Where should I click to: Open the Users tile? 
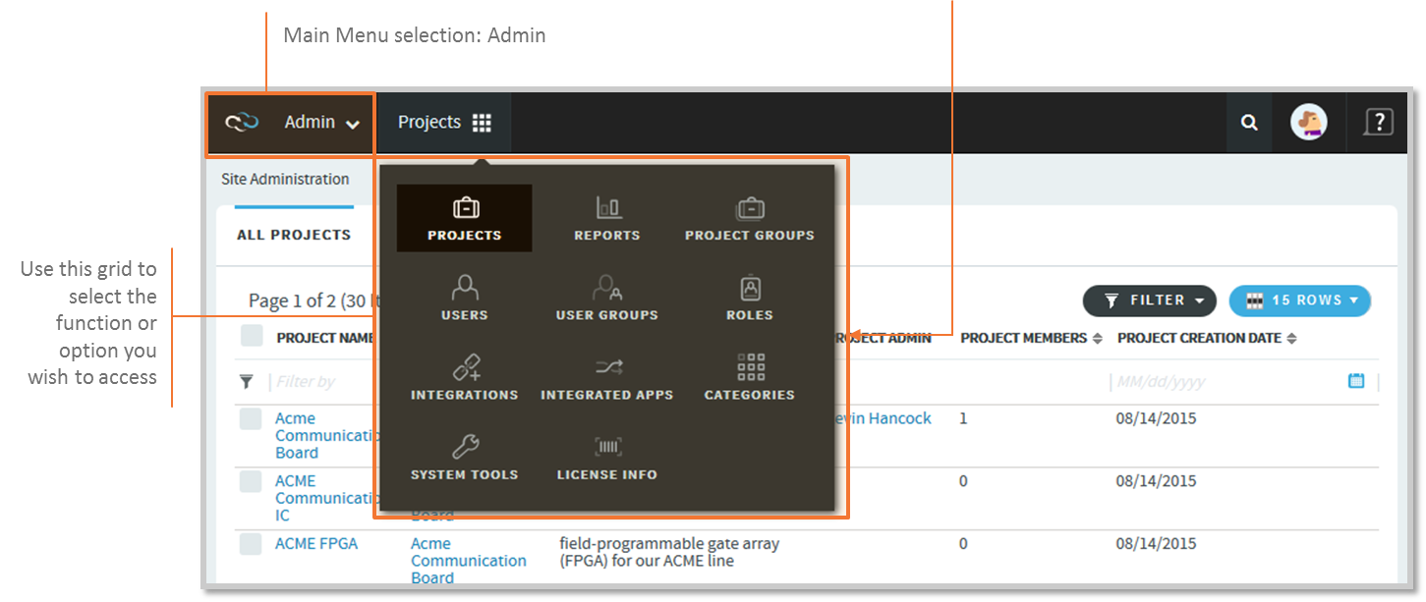point(464,298)
